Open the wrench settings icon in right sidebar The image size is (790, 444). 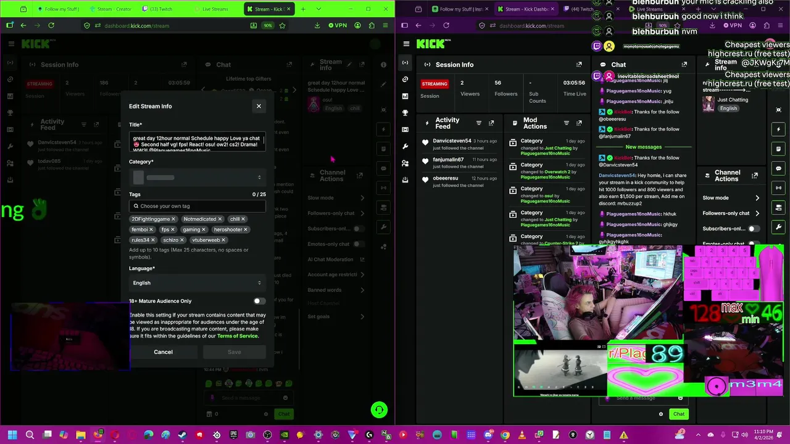(x=405, y=146)
